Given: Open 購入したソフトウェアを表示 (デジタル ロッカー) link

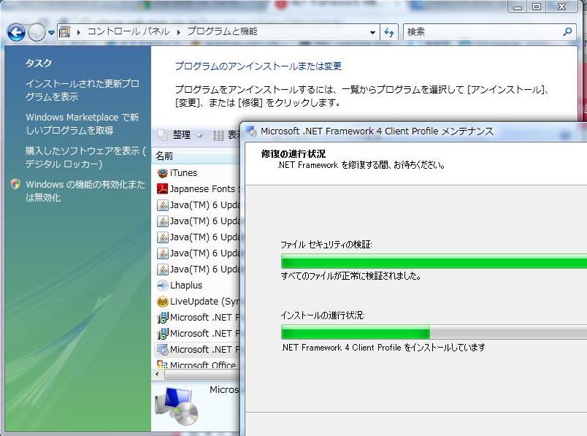Looking at the screenshot, I should [85, 157].
